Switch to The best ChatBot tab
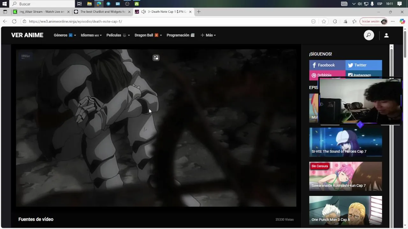The width and height of the screenshot is (408, 229). 102,12
